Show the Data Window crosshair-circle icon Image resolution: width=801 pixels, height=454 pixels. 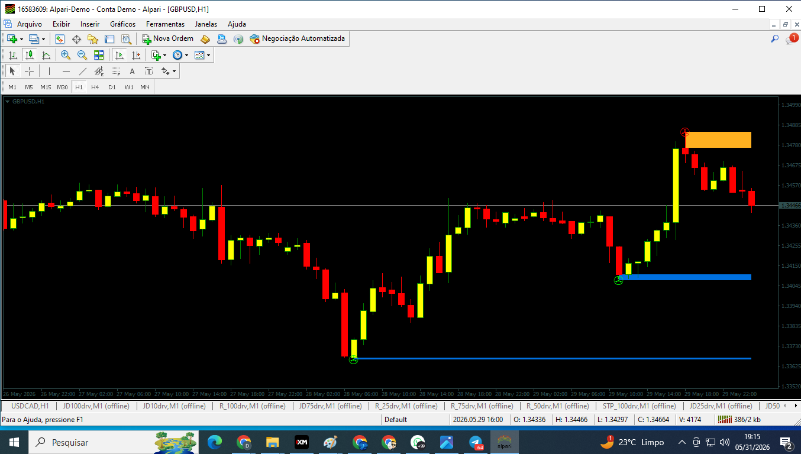(76, 39)
